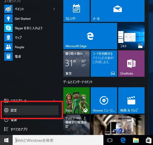
Task: Expand the Explorer jump list arrow
Action: click(x=54, y=100)
